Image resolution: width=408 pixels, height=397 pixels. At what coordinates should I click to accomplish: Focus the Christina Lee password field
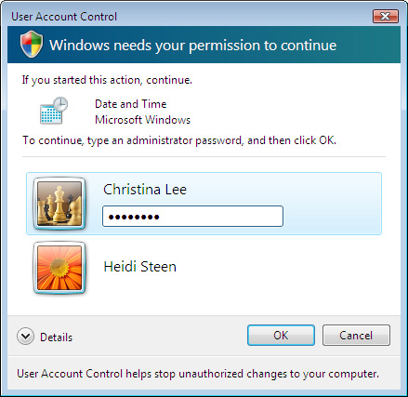pos(192,217)
